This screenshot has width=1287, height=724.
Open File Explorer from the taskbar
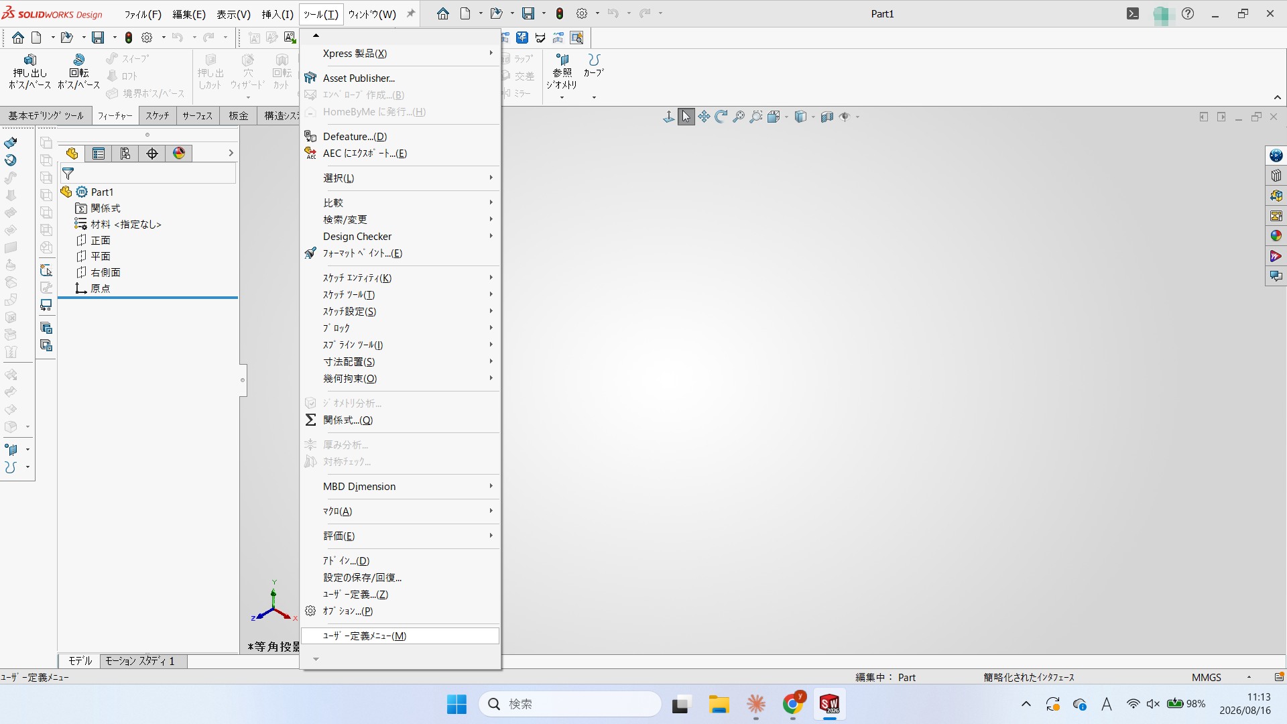coord(719,704)
